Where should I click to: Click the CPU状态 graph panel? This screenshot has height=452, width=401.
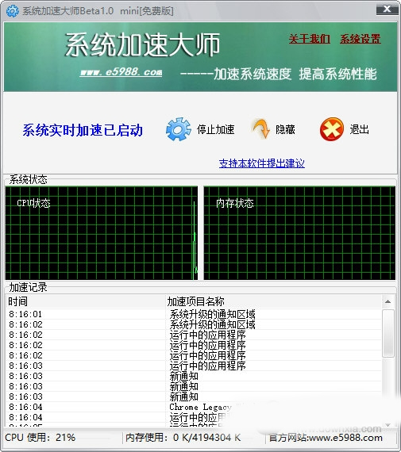[102, 233]
